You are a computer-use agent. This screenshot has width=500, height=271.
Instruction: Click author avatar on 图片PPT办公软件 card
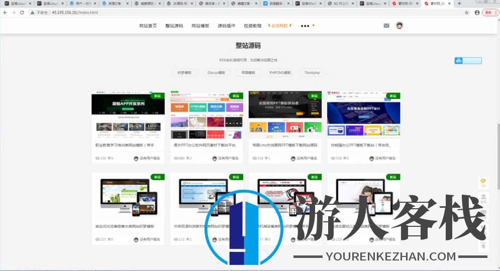[x=215, y=158]
